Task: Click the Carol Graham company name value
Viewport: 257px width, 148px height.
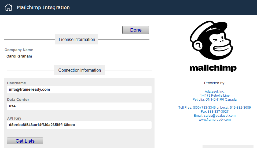Action: pos(19,56)
